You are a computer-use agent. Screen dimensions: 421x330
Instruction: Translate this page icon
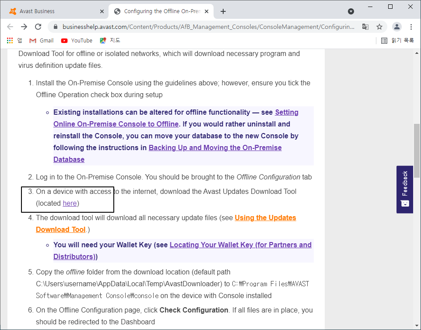[x=365, y=27]
